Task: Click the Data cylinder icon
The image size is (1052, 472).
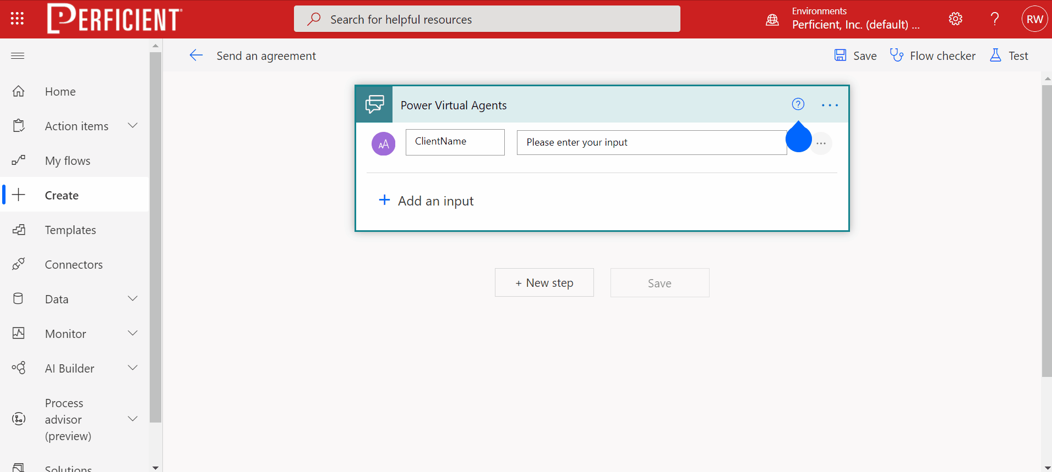Action: pyautogui.click(x=18, y=299)
